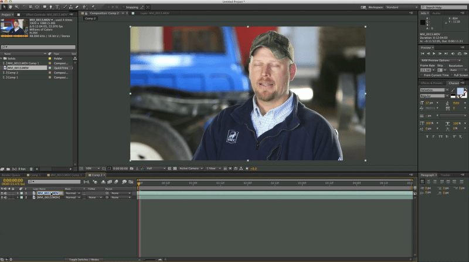Click Toggle Switches / Modes button
469x262 pixels.
(84, 260)
